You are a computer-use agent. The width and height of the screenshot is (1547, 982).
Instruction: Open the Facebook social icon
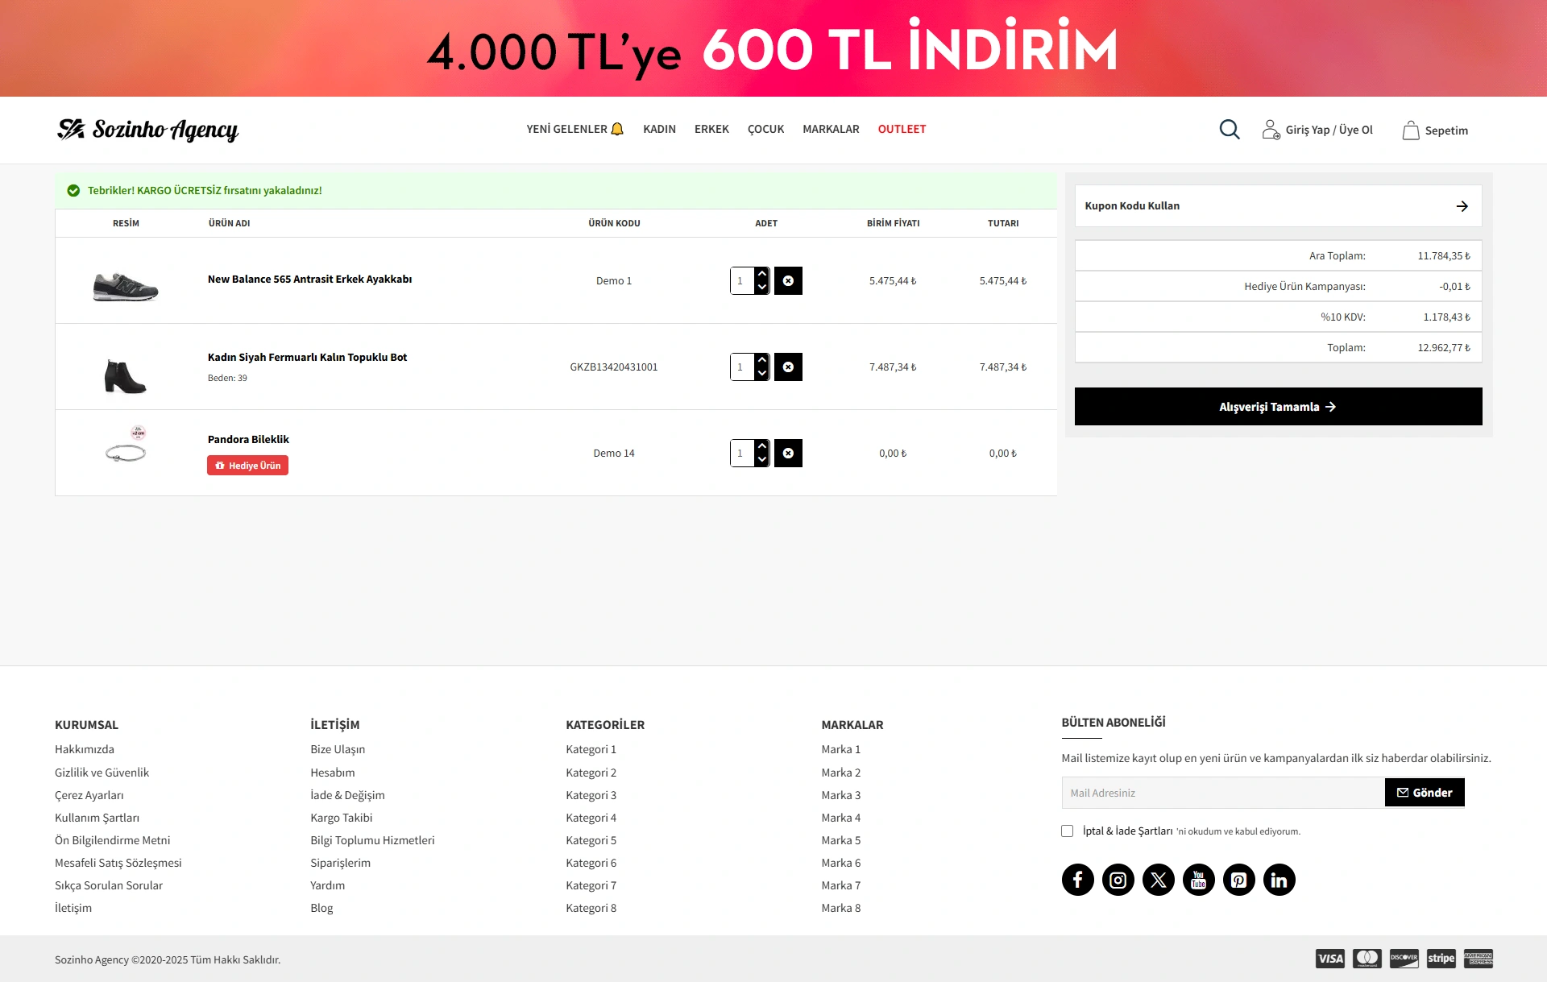click(x=1077, y=880)
